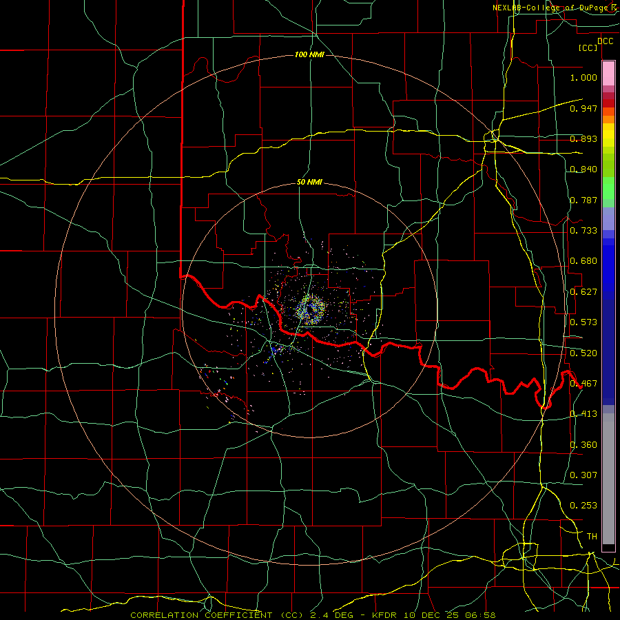Pick the pink segment of the color scale
620x620 pixels.
point(608,74)
